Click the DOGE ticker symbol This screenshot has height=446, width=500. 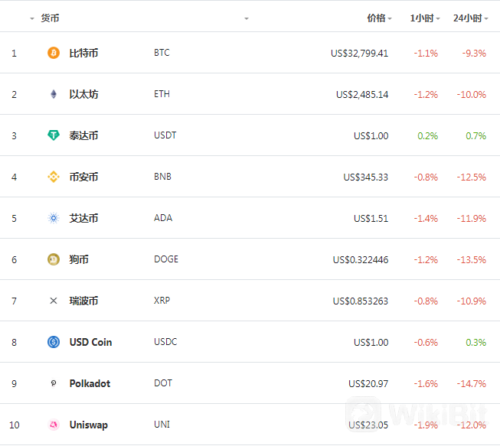166,259
